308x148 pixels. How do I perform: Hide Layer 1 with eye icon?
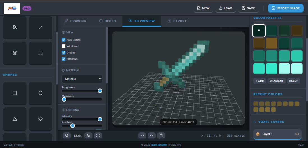tap(297, 134)
